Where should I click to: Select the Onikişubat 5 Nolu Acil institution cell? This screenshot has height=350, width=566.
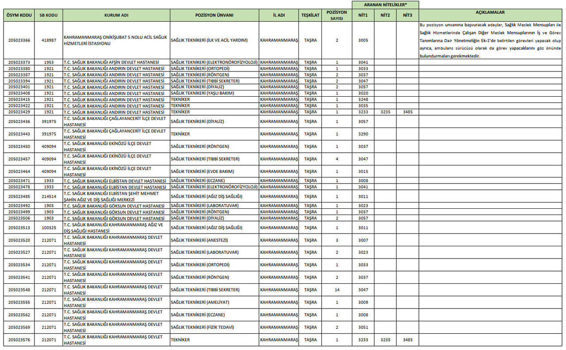pos(116,40)
